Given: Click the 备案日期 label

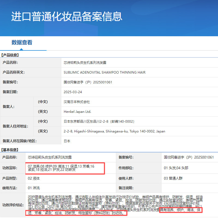Looking at the screenshot, I should click(x=10, y=92).
